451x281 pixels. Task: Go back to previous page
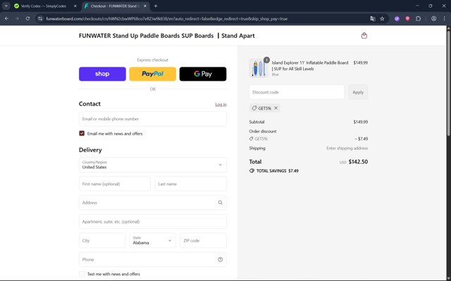click(6, 19)
